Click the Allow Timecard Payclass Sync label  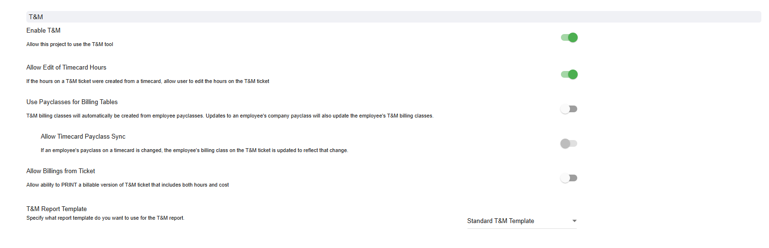tap(83, 137)
